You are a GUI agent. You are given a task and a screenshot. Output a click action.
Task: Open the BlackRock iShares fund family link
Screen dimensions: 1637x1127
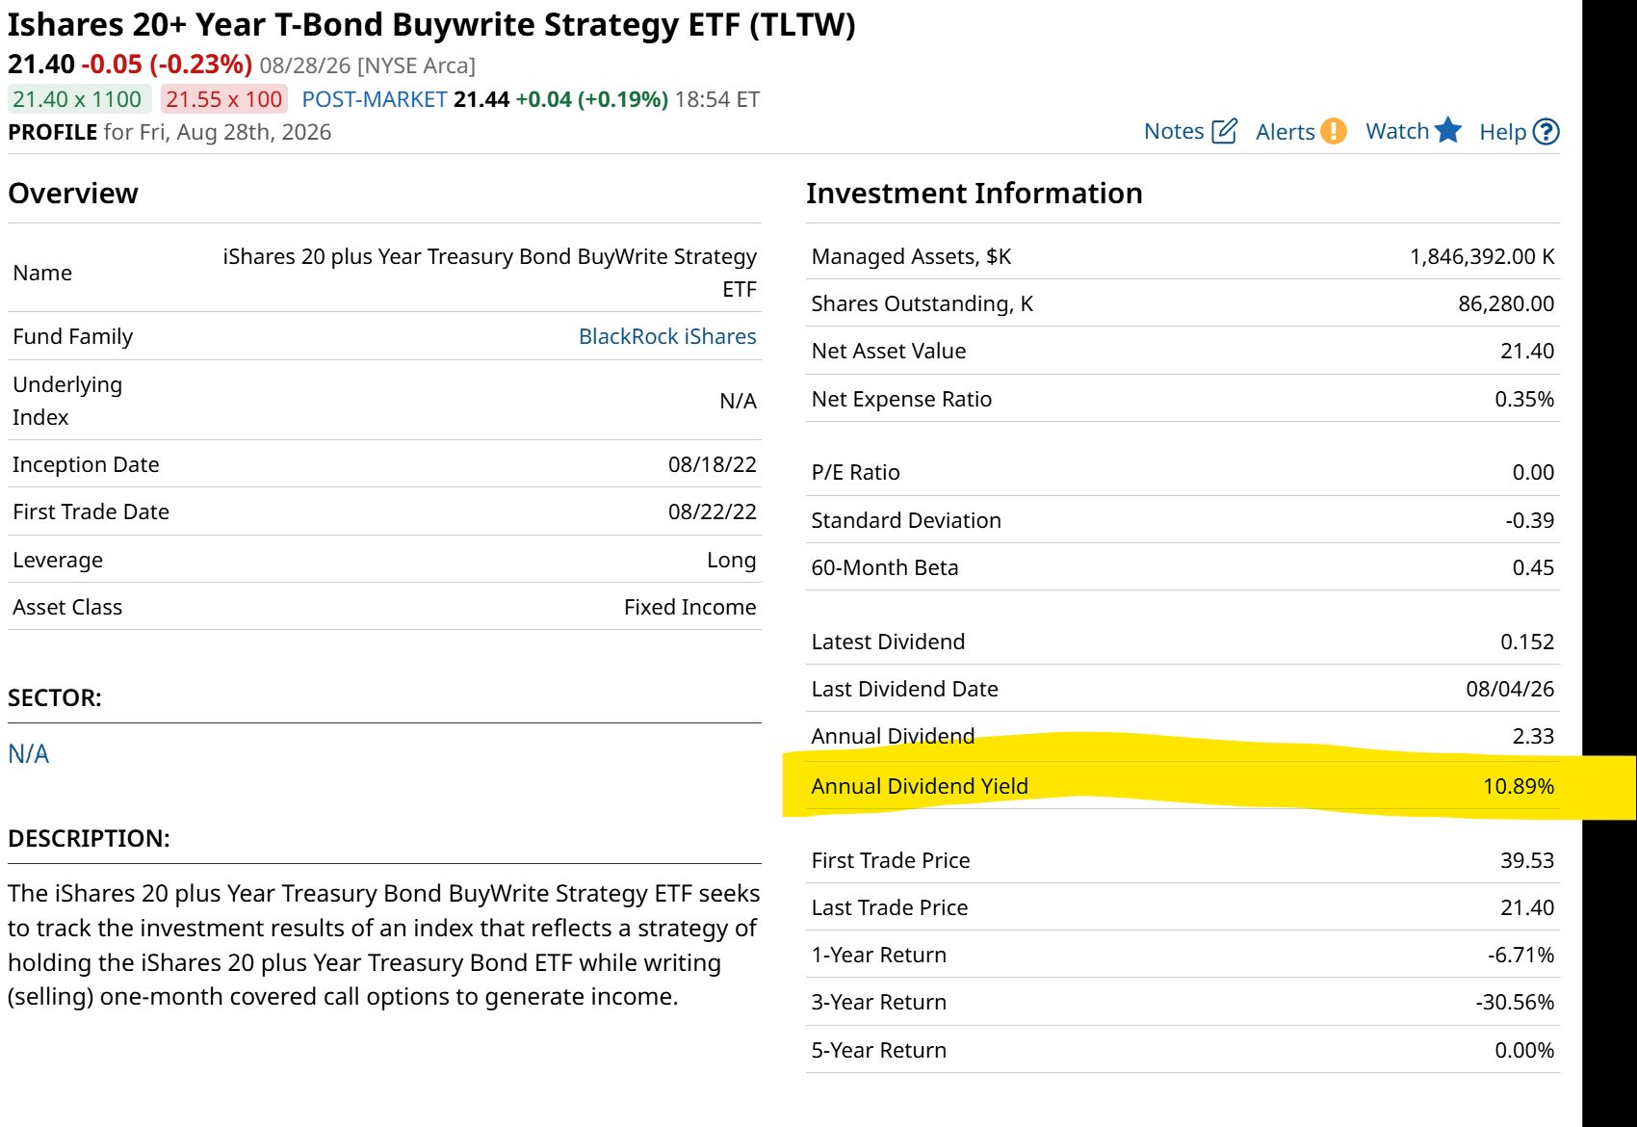tap(667, 336)
